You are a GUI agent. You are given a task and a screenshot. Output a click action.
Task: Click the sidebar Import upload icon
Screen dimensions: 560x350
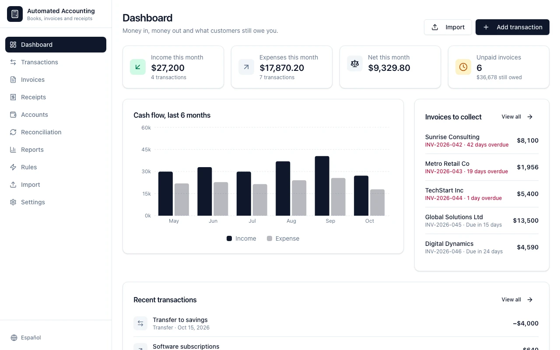click(x=13, y=185)
